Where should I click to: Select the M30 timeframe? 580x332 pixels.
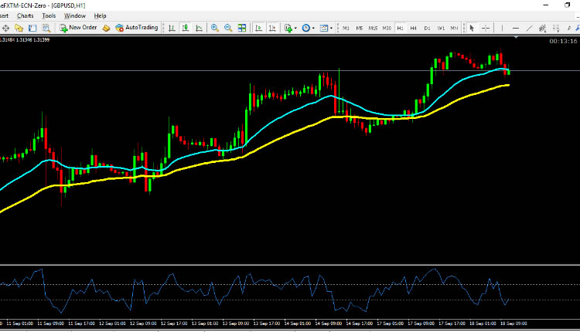[x=387, y=28]
